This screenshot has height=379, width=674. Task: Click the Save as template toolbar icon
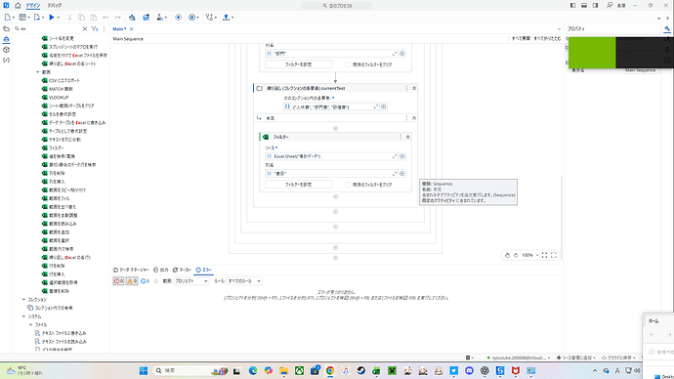(x=22, y=18)
